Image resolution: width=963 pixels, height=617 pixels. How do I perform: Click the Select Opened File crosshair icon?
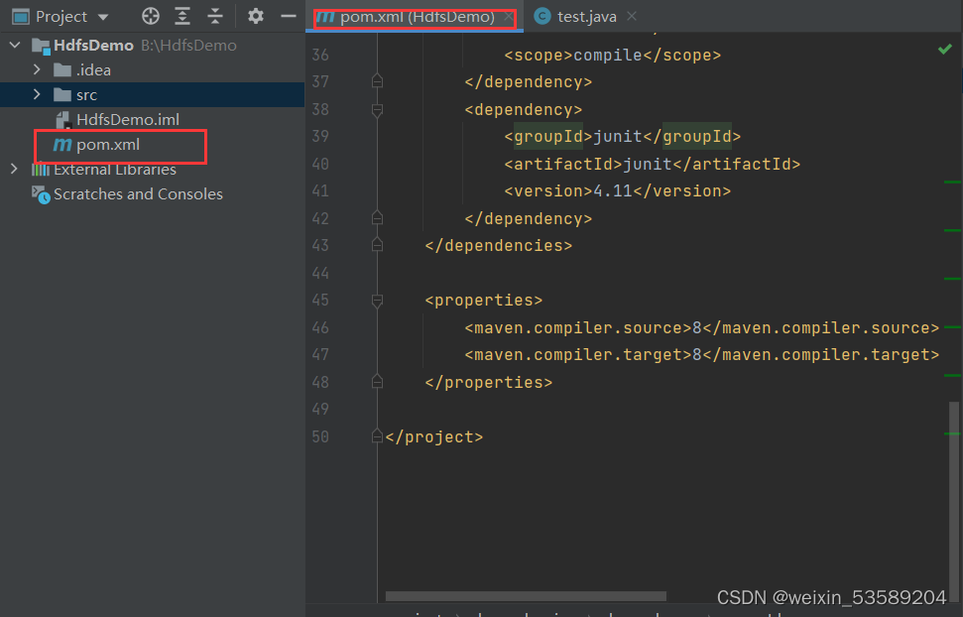click(151, 16)
